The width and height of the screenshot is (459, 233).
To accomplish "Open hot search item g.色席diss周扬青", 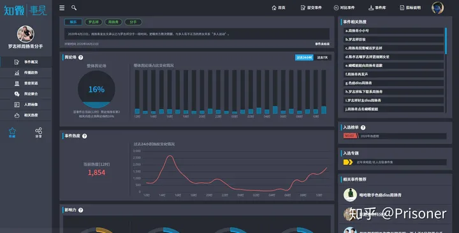I will (393, 83).
